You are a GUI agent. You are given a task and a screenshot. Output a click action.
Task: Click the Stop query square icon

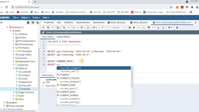pyautogui.click(x=129, y=28)
